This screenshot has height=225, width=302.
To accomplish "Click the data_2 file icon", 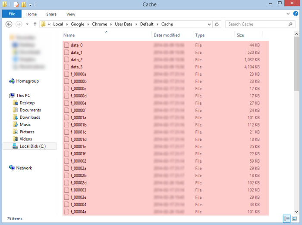I will click(x=66, y=60).
